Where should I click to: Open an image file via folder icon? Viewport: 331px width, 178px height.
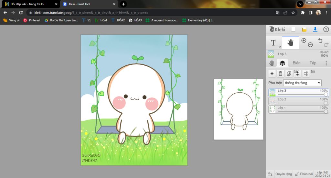coord(304,29)
